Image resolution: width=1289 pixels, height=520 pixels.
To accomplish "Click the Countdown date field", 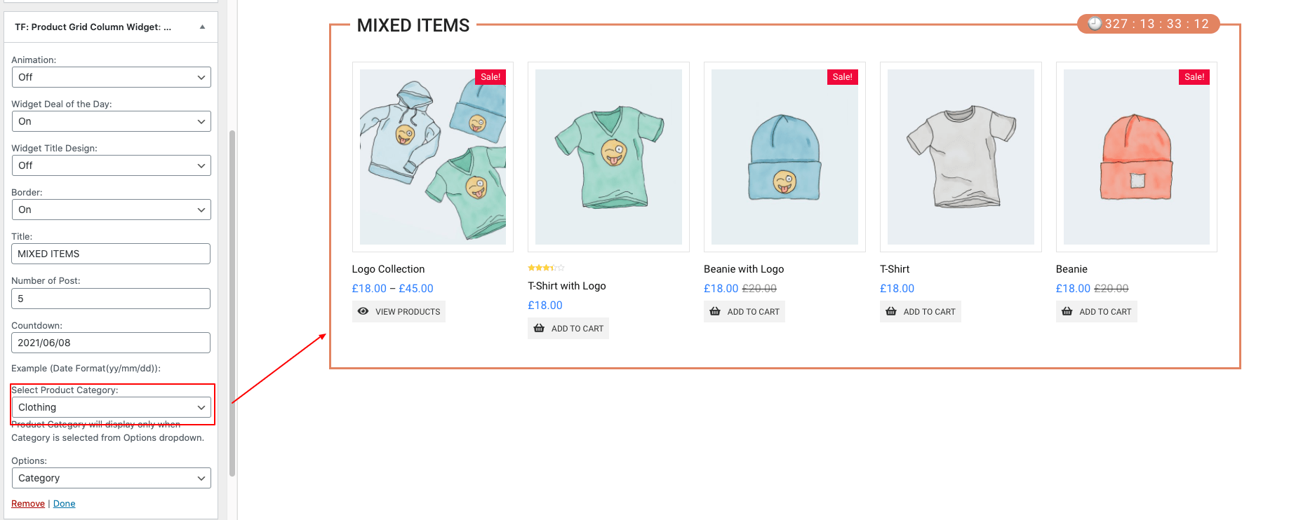I will point(111,343).
